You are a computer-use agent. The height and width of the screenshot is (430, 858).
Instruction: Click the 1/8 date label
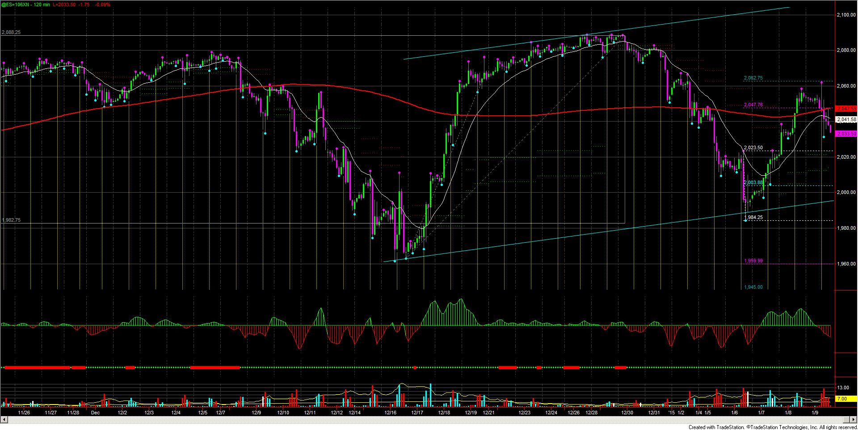pyautogui.click(x=788, y=413)
